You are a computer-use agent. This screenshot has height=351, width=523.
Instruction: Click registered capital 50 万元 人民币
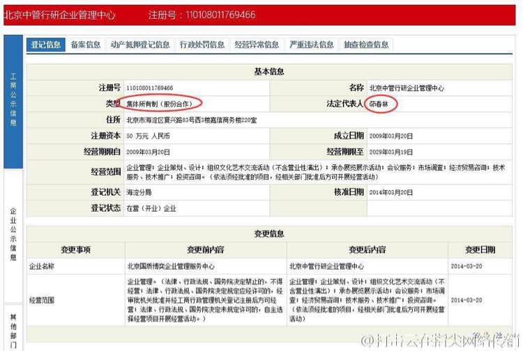pos(148,136)
